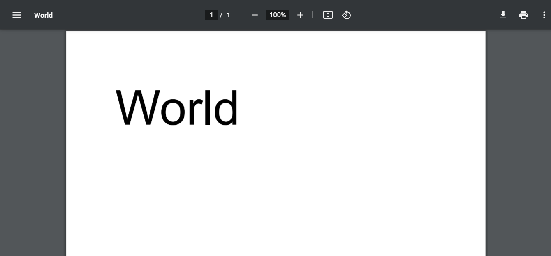Viewport: 551px width, 256px height.
Task: Click the 100% zoom level field
Action: pyautogui.click(x=278, y=15)
